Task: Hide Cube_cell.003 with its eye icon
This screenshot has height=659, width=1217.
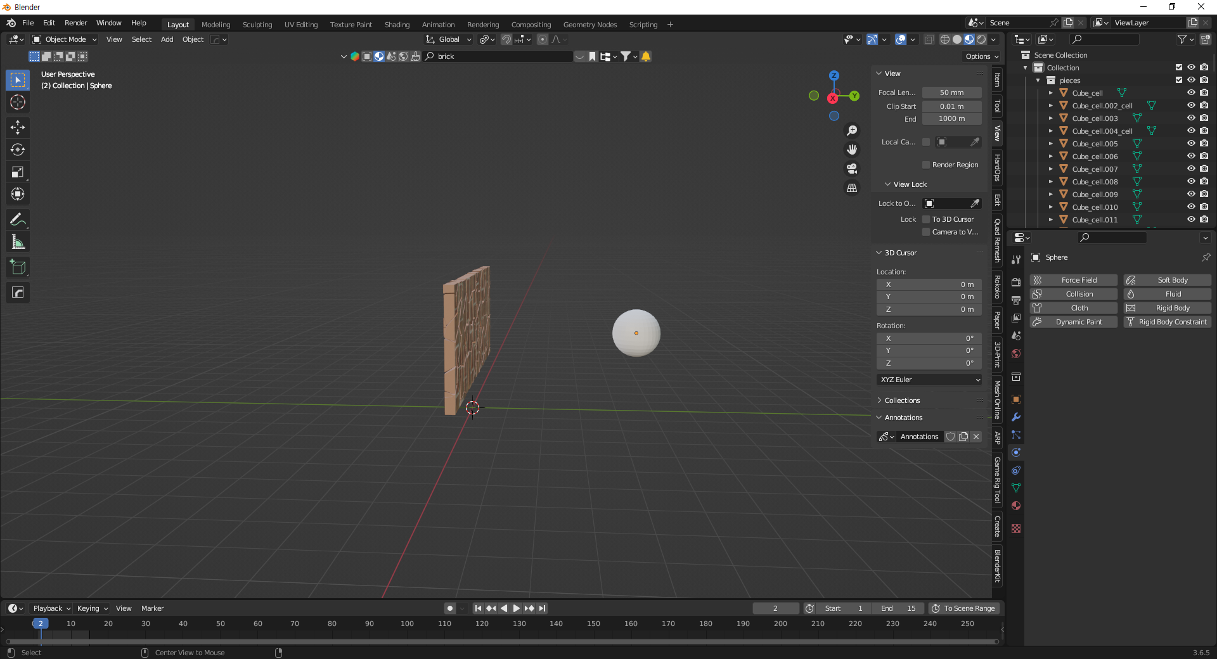Action: coord(1191,118)
